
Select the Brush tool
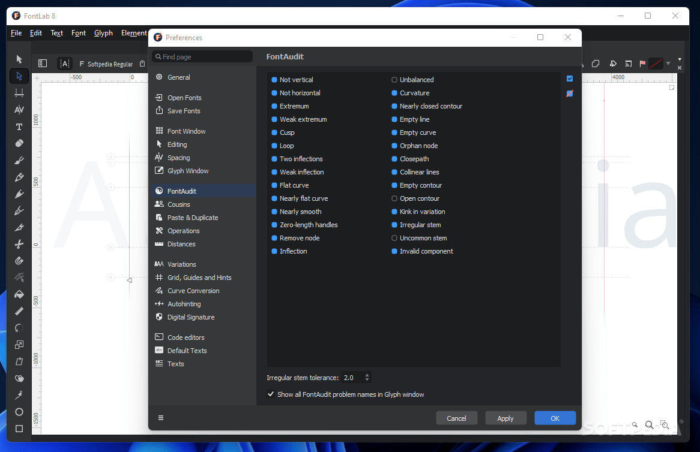pos(19,160)
